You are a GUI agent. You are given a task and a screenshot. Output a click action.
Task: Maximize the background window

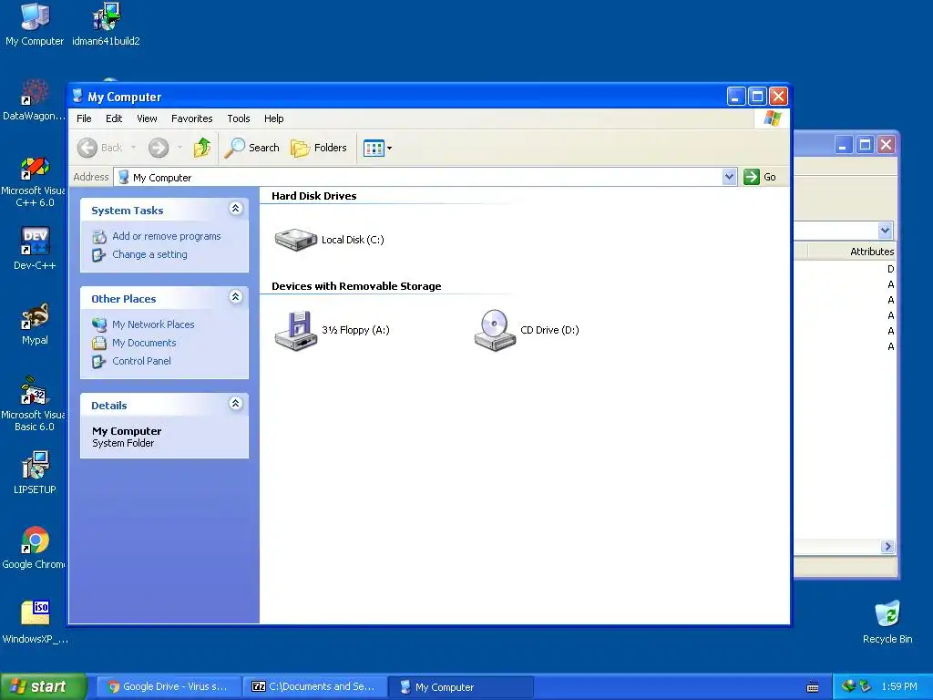(x=866, y=145)
